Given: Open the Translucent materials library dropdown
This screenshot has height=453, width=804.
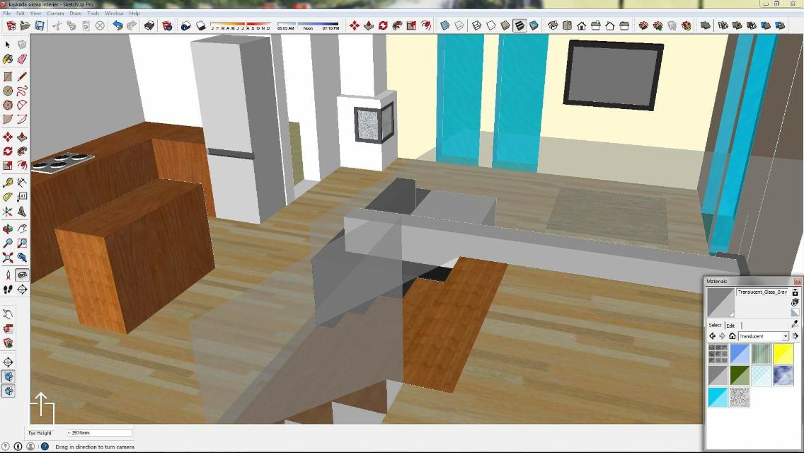Looking at the screenshot, I should tap(785, 336).
